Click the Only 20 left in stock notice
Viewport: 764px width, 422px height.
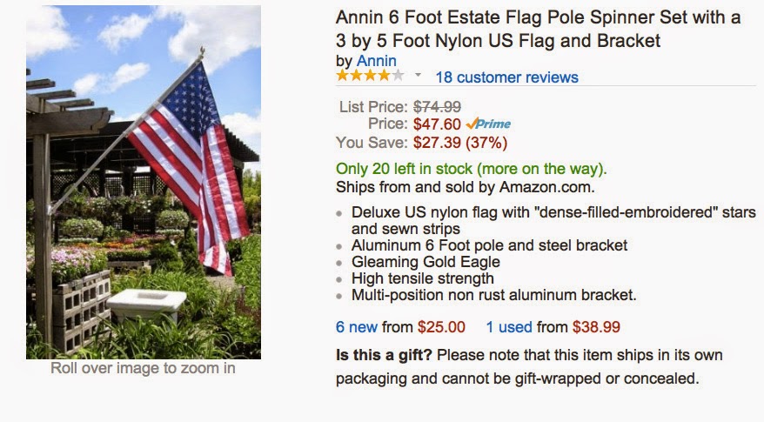coord(472,169)
